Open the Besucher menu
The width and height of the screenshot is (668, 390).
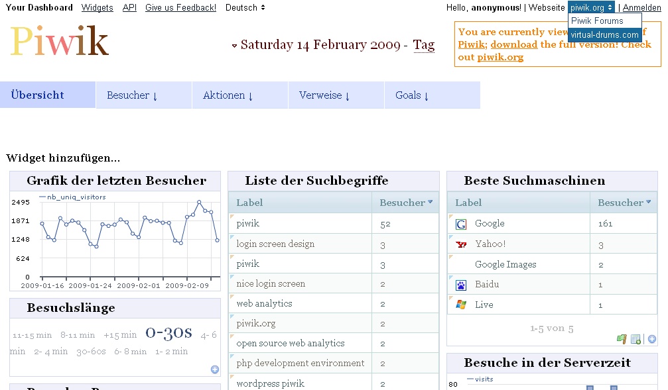point(144,95)
